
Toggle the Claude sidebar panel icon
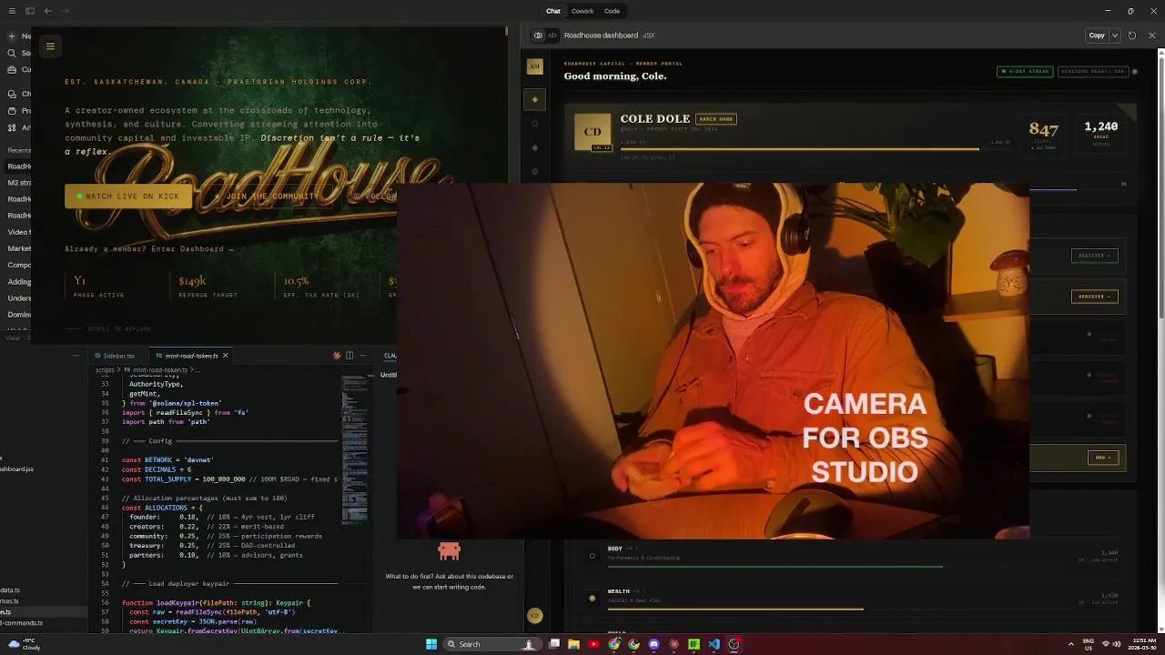(30, 11)
